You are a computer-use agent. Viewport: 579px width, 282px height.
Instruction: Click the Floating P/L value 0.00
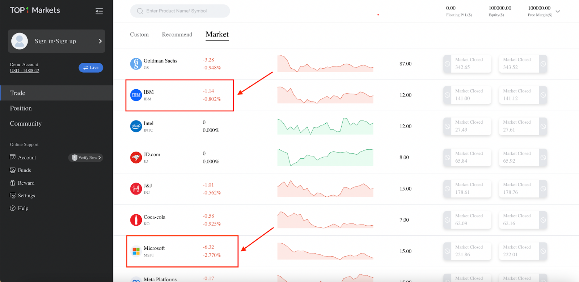click(451, 8)
